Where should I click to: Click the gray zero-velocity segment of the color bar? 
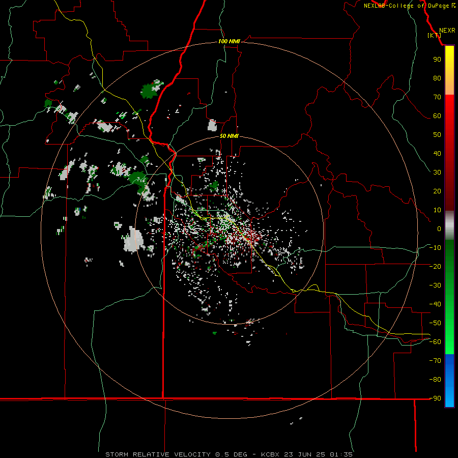click(x=449, y=225)
